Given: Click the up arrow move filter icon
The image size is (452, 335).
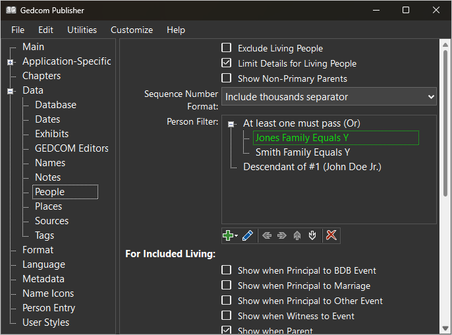Looking at the screenshot, I should coord(297,235).
